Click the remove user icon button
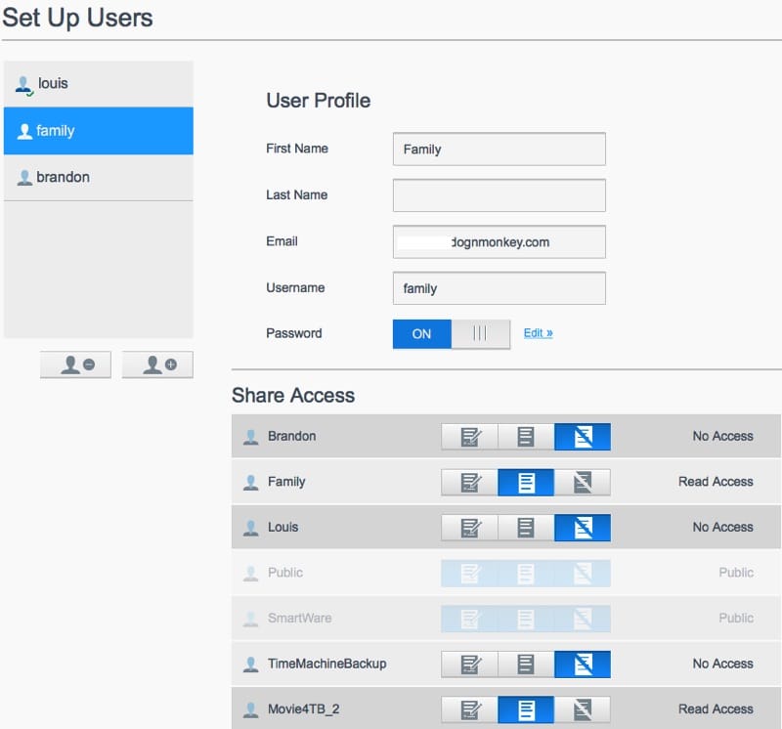 [x=75, y=364]
